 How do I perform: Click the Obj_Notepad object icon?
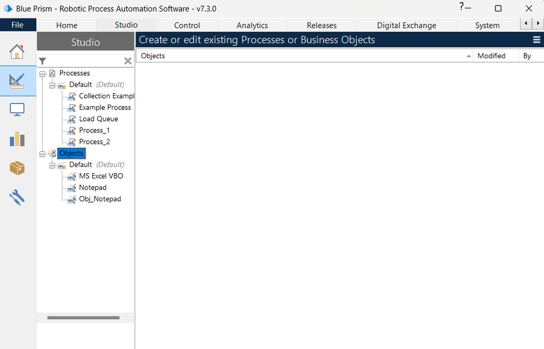pyautogui.click(x=72, y=199)
